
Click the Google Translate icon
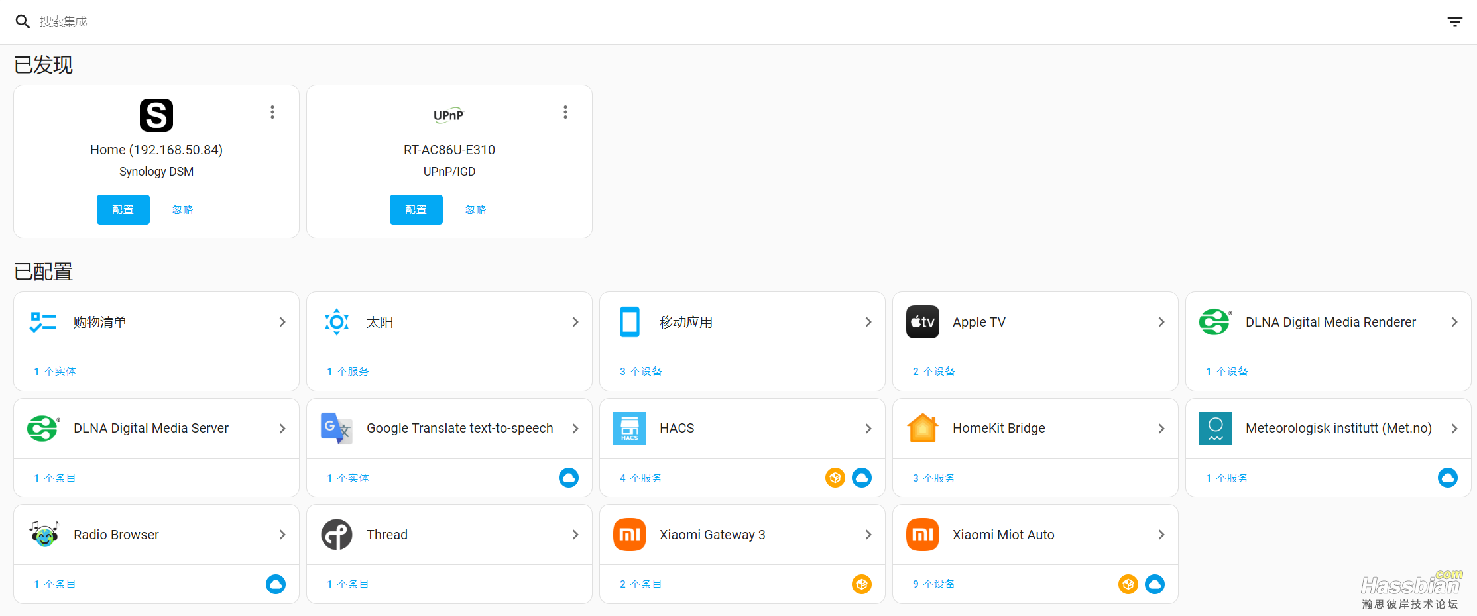tap(337, 429)
